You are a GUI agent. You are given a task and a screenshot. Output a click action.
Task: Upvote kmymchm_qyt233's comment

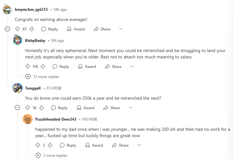(17, 29)
